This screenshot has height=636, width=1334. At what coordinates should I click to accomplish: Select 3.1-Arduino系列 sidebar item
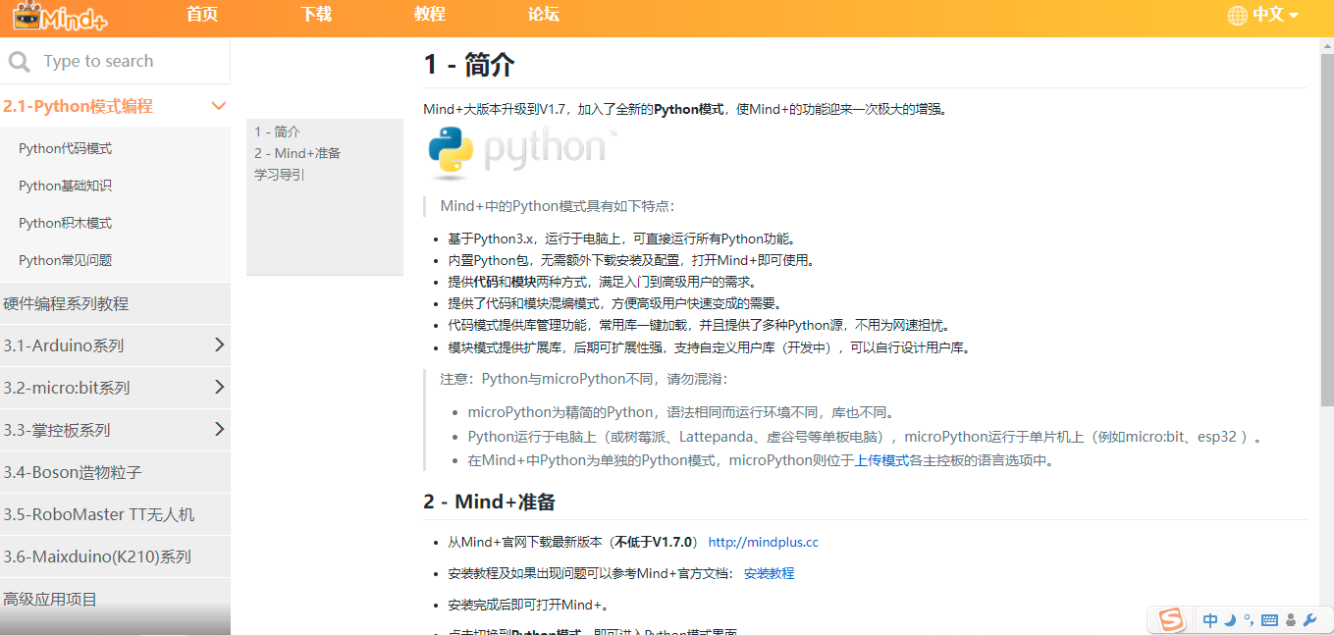(115, 345)
